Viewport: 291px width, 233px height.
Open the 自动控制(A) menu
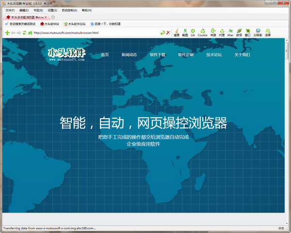click(x=69, y=10)
